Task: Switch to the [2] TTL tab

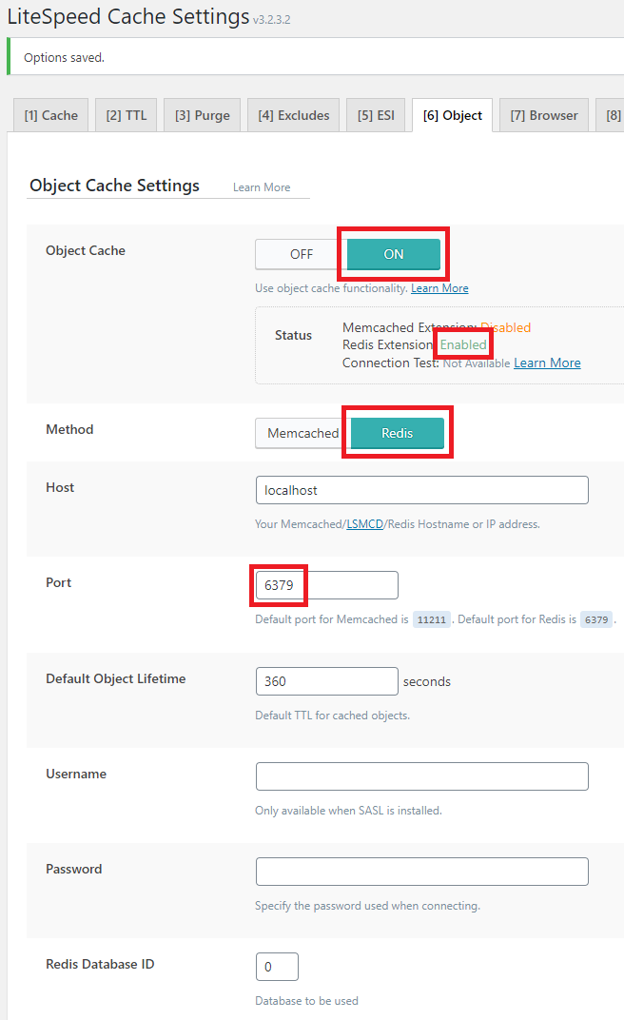Action: [x=127, y=115]
